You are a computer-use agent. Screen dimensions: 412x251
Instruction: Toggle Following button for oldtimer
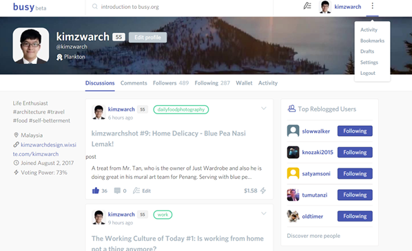355,216
